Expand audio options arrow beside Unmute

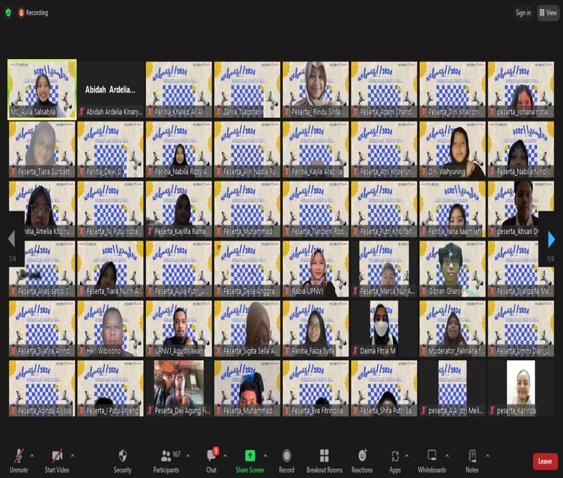pos(32,456)
